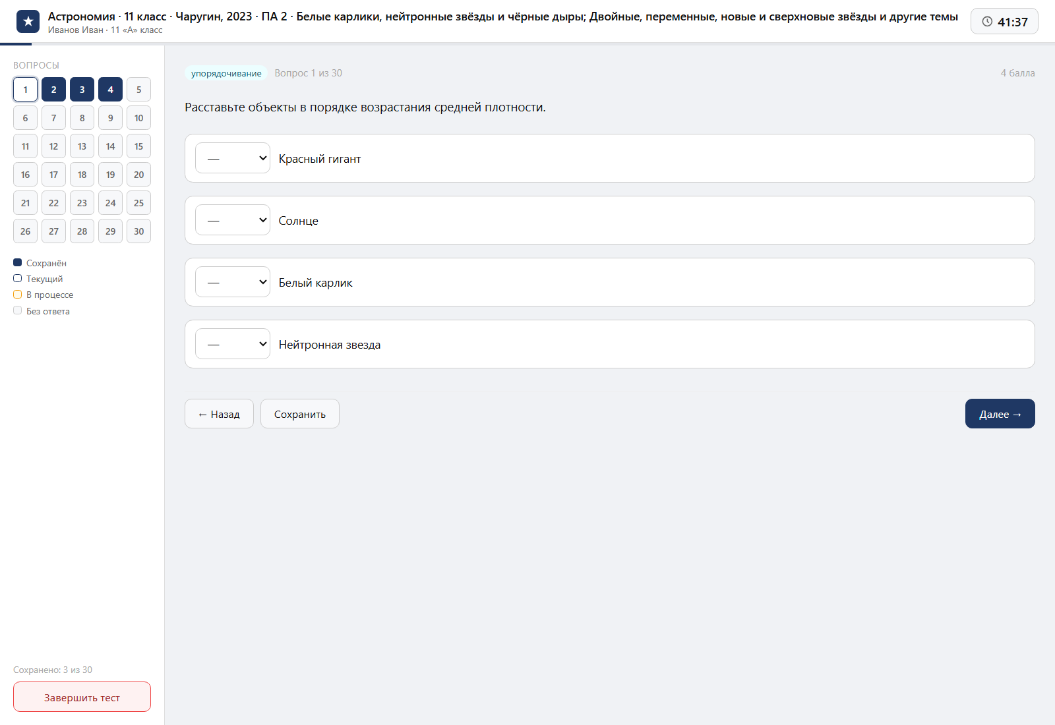Go to question 5 in navigator
This screenshot has width=1055, height=725.
point(138,90)
